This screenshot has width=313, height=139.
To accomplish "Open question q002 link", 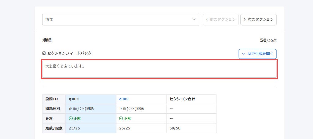I will point(124,99).
